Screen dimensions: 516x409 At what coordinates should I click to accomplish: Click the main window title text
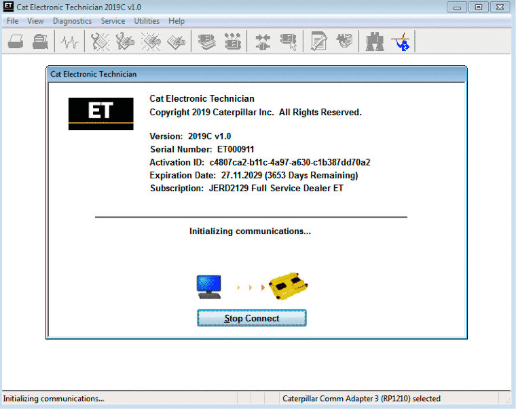tap(79, 7)
